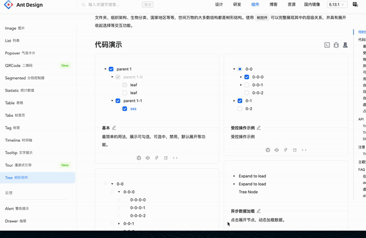The width and height of the screenshot is (366, 238).
Task: Open 受控操作示例 demo in new window icon
Action: tap(295, 150)
